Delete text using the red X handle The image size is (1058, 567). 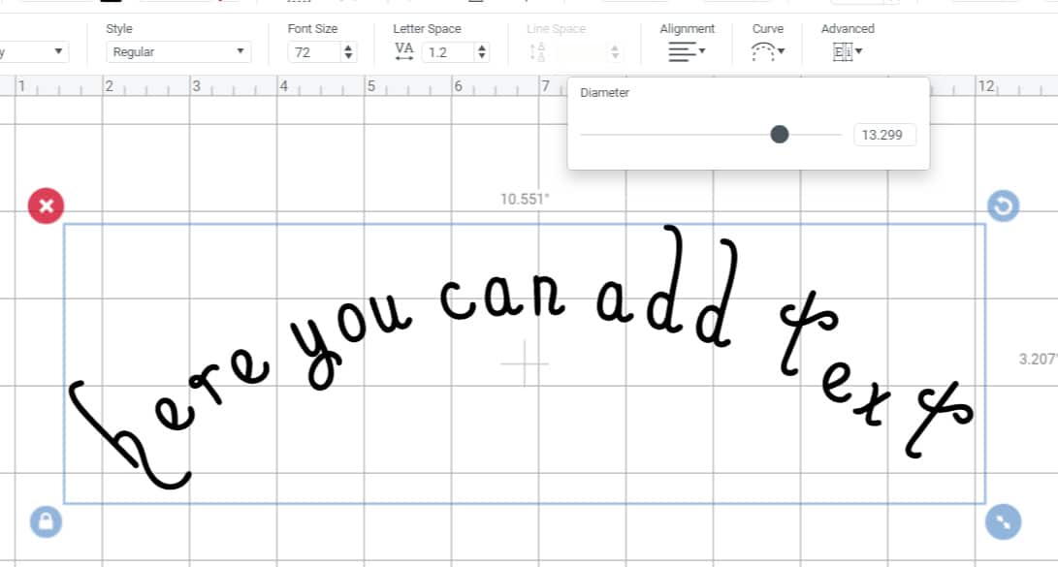(x=46, y=205)
